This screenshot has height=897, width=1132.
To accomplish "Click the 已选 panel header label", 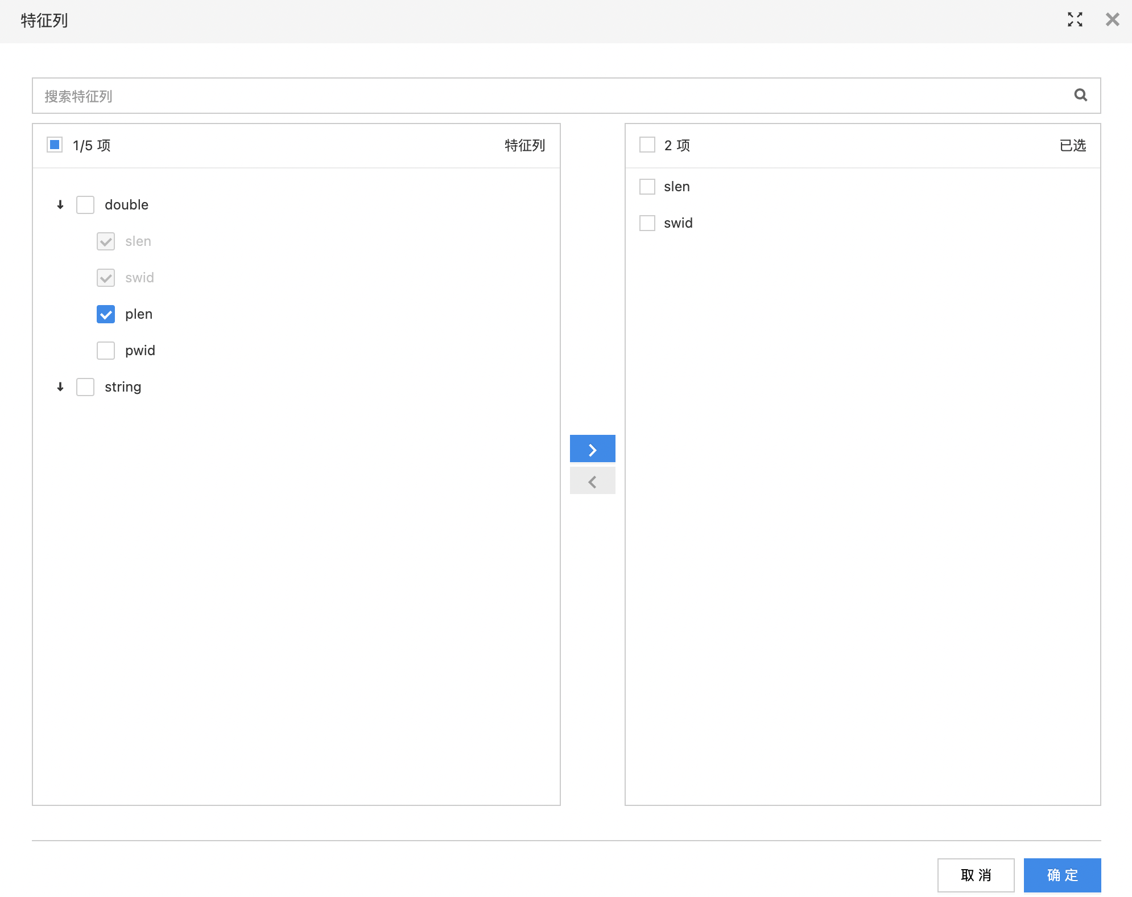I will 1072,146.
